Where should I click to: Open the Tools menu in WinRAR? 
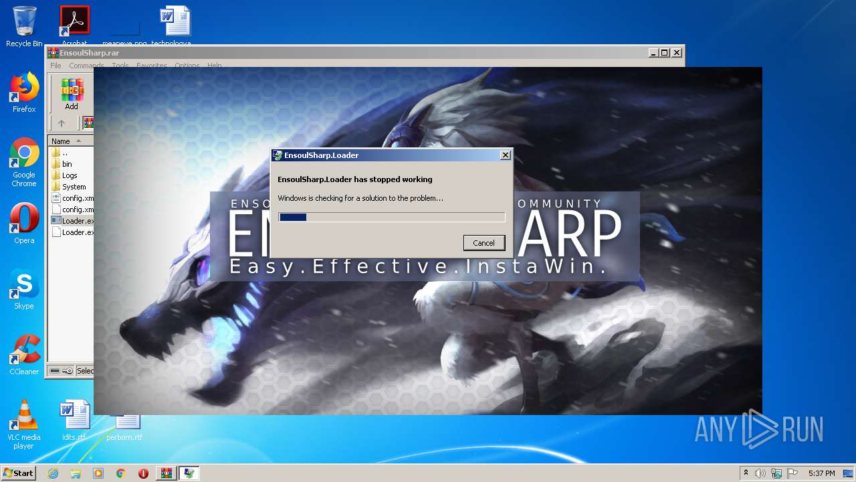(x=120, y=66)
